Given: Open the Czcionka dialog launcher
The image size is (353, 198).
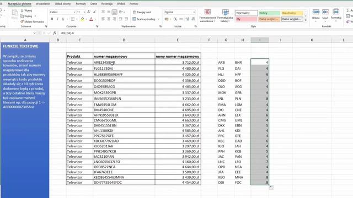Looking at the screenshot, I should [97, 26].
